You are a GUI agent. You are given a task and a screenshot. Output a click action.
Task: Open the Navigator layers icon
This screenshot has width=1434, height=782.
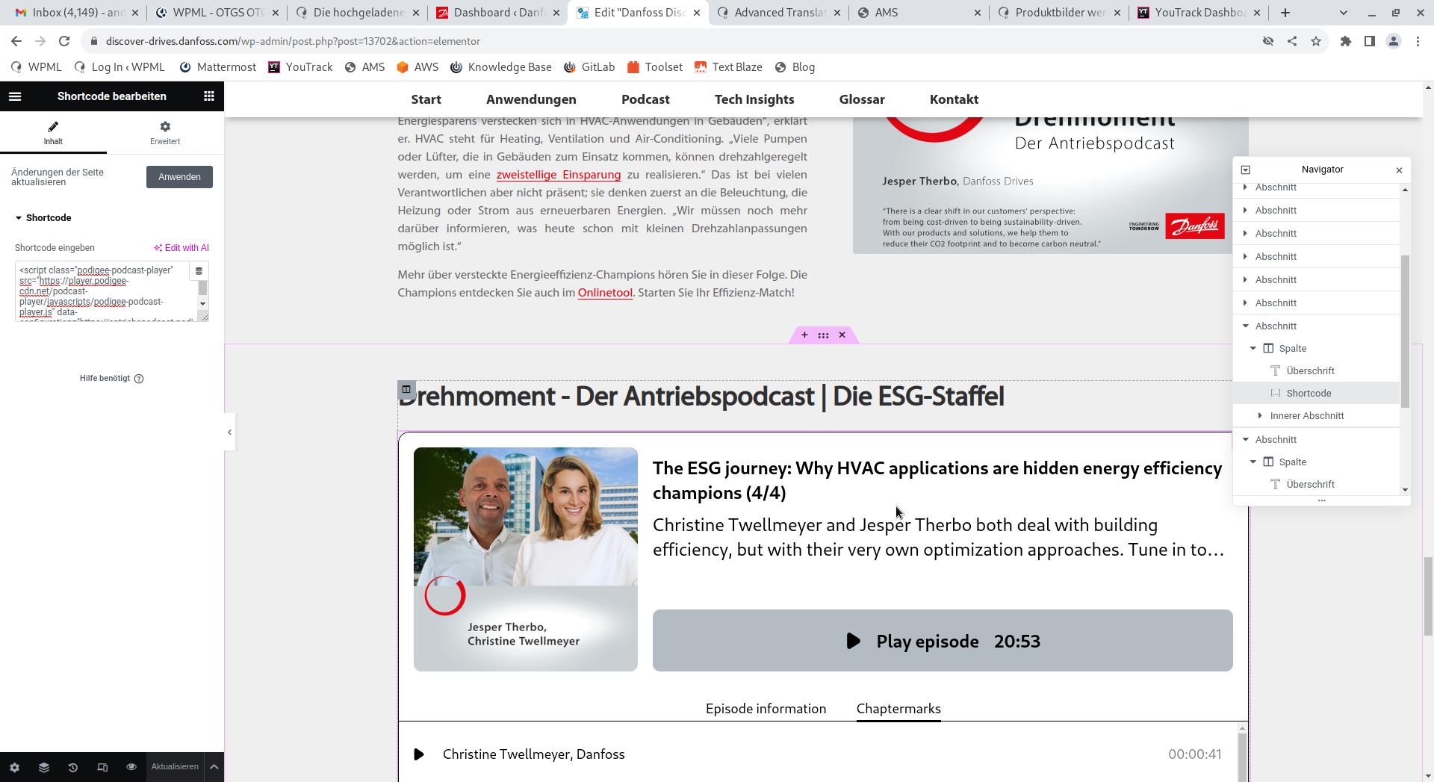click(43, 767)
